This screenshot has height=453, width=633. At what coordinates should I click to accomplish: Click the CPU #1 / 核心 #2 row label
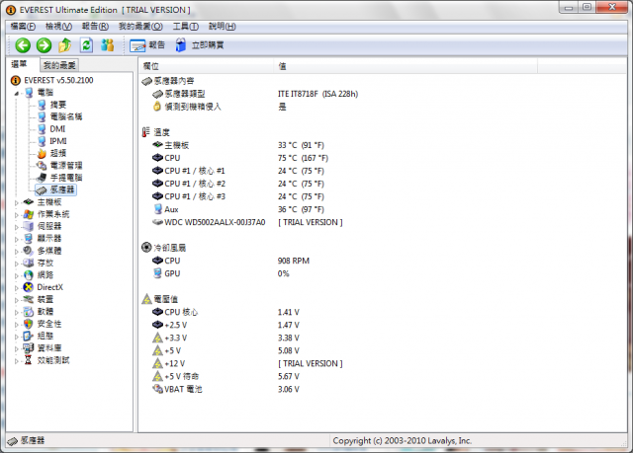[195, 184]
